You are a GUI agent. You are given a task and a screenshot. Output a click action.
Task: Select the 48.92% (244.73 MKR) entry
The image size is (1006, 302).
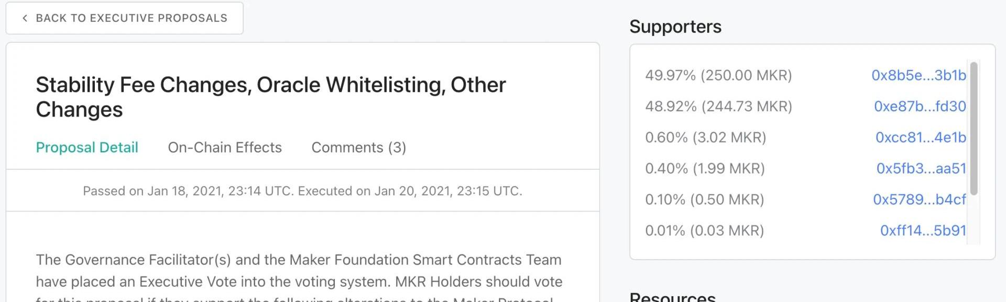718,106
